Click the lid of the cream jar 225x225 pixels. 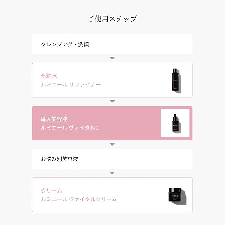[175, 191]
